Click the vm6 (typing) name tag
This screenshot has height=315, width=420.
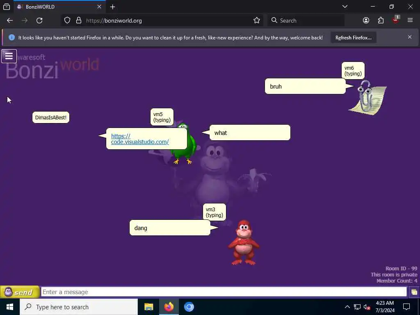click(353, 71)
